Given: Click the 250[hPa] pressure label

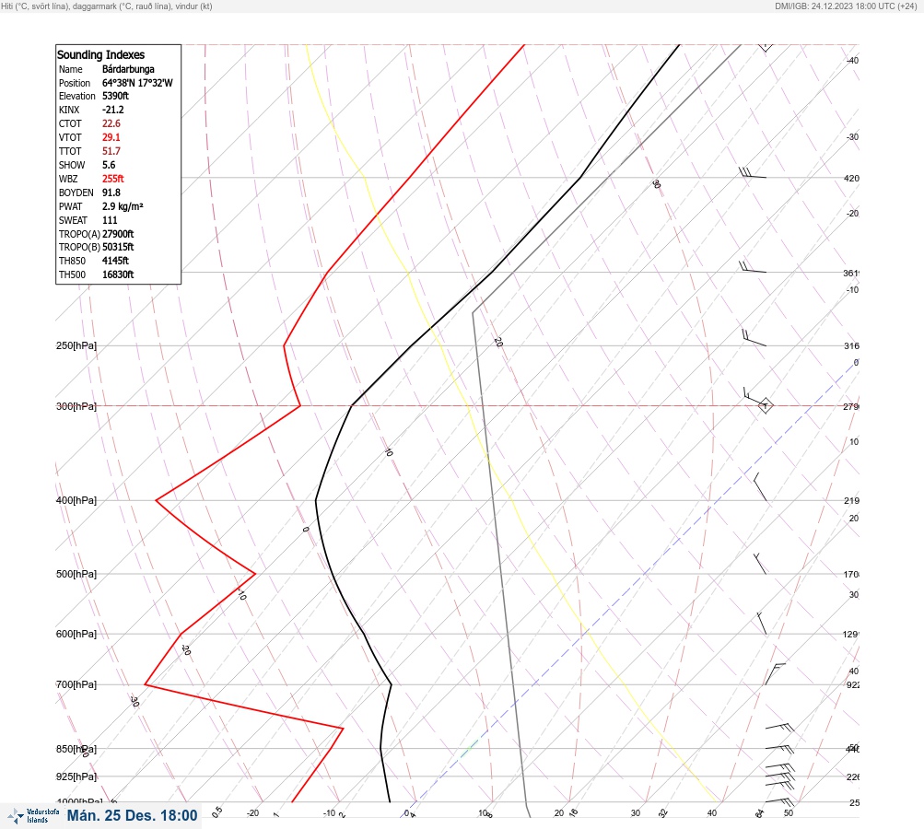Looking at the screenshot, I should (76, 345).
